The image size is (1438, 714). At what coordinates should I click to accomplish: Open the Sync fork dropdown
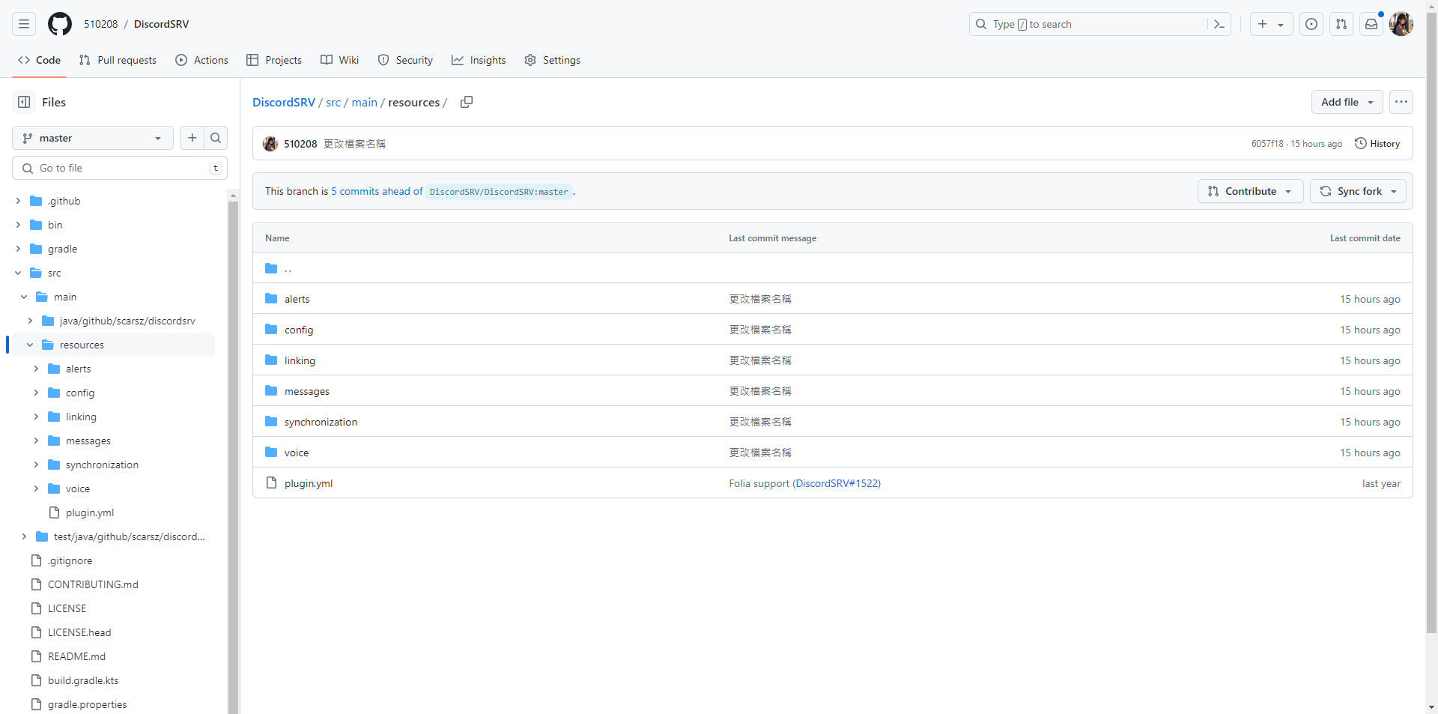(1358, 191)
